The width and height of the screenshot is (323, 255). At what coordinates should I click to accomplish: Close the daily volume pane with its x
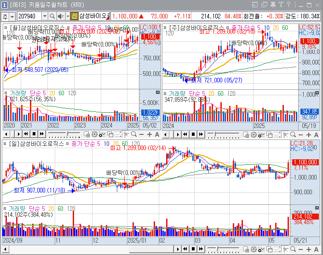[x=317, y=208]
